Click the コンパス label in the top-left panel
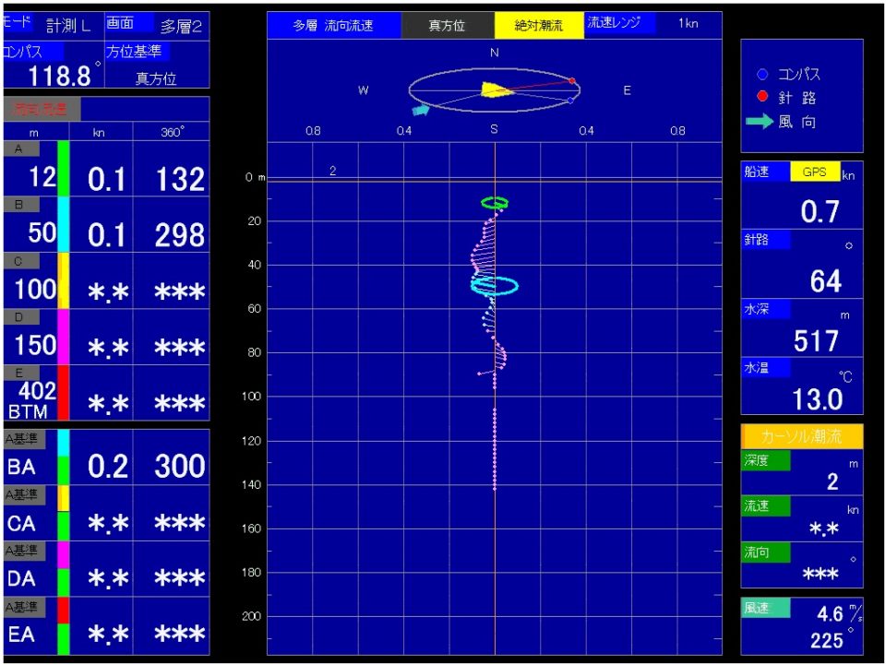Screen dimensions: 886x665 click(33, 52)
